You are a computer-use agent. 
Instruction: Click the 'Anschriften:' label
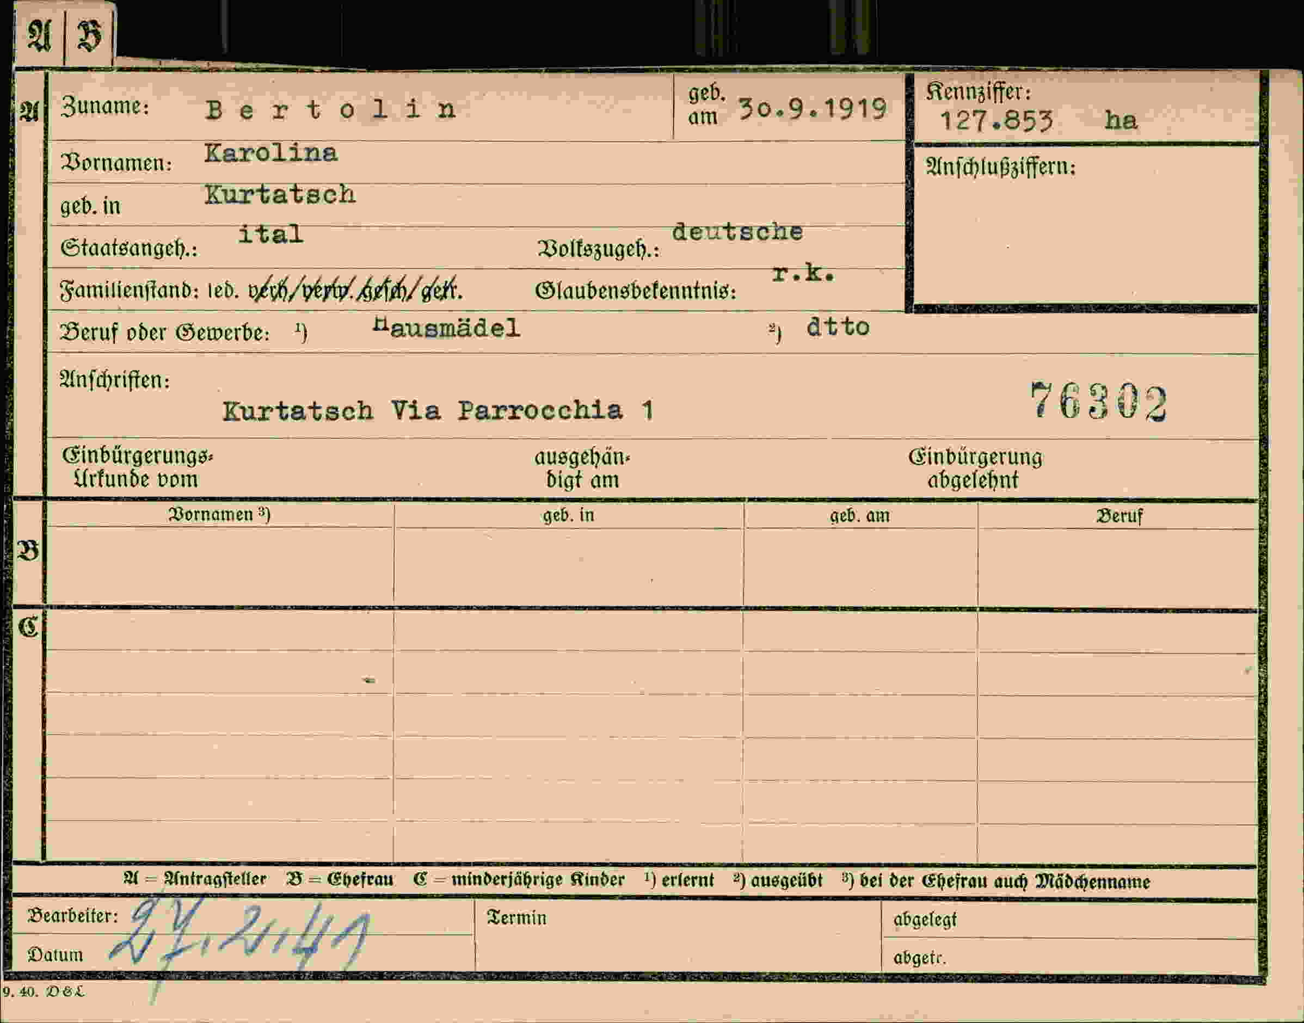(114, 380)
